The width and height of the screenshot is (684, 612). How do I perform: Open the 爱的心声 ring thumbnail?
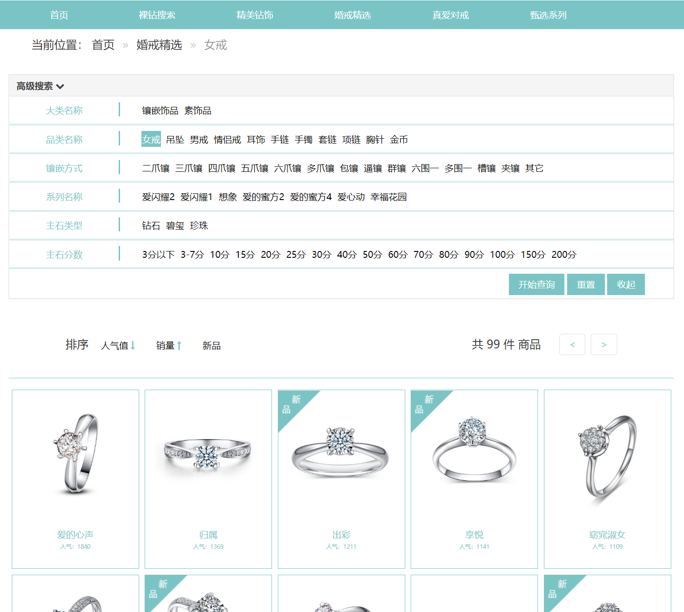tap(75, 454)
